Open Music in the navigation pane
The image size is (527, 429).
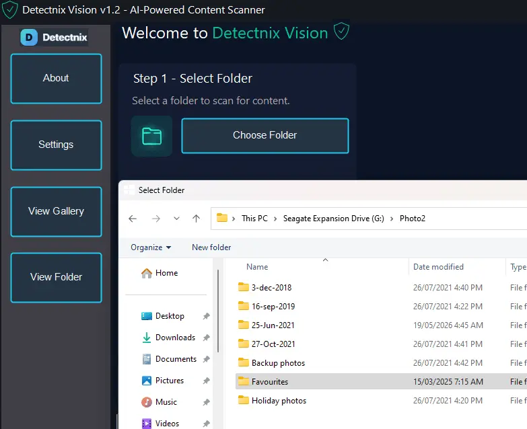[x=166, y=402]
